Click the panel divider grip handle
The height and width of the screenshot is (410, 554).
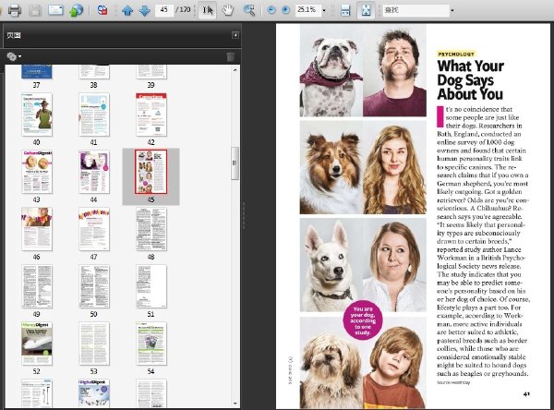[x=244, y=215]
